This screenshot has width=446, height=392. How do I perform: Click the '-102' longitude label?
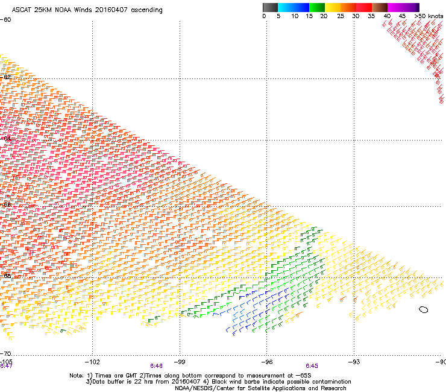(x=92, y=362)
